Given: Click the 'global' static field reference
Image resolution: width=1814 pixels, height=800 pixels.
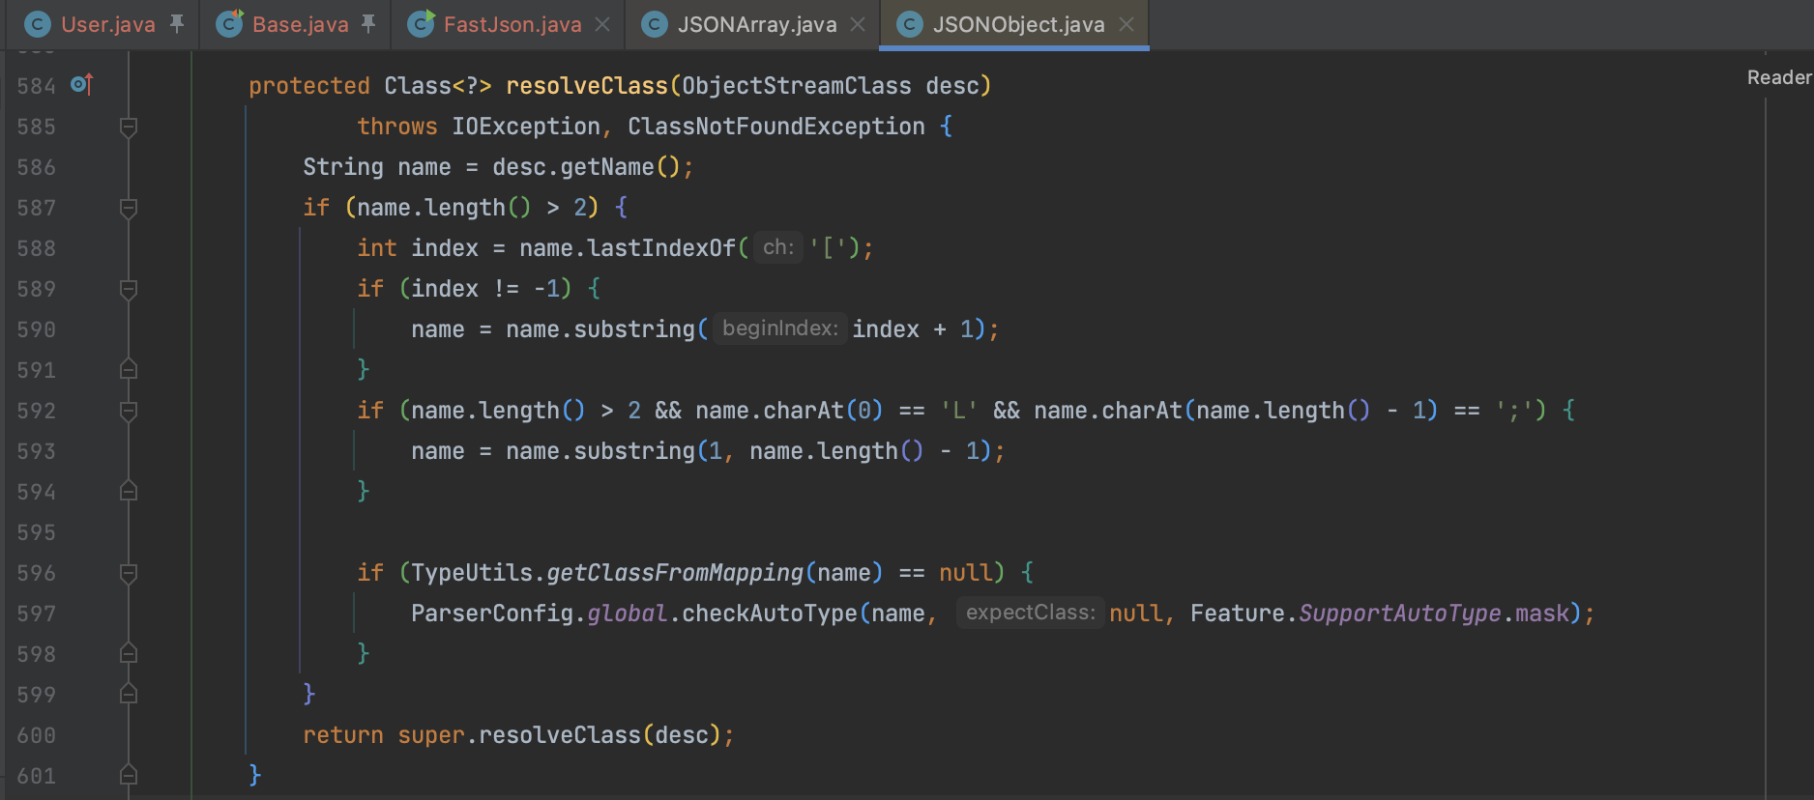Looking at the screenshot, I should (x=628, y=614).
